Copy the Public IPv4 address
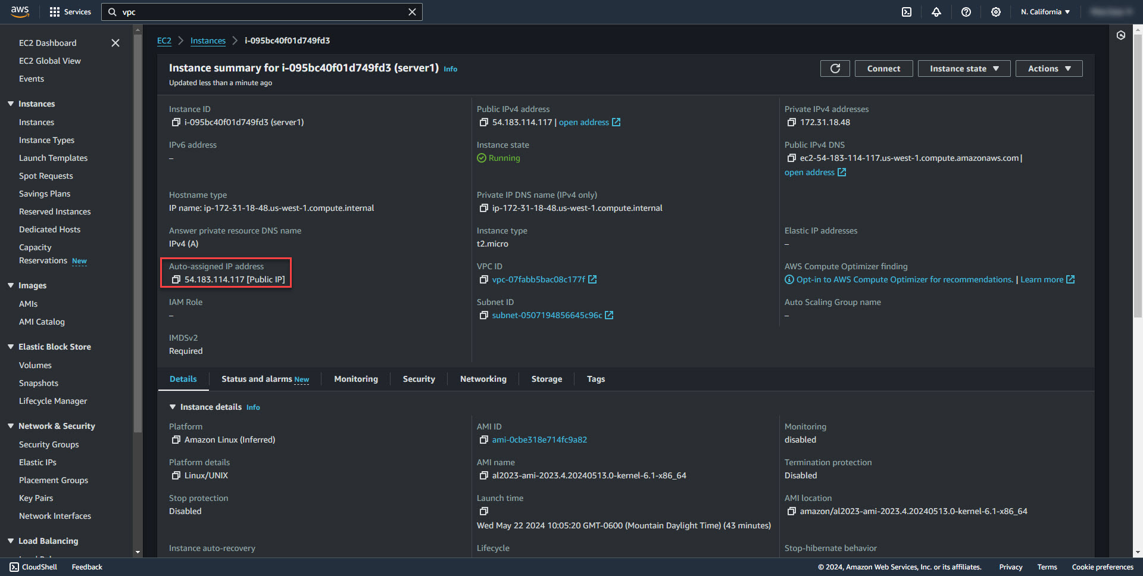The height and width of the screenshot is (576, 1143). click(483, 122)
